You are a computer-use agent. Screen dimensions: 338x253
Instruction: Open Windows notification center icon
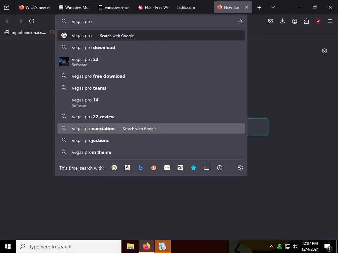tap(328, 247)
